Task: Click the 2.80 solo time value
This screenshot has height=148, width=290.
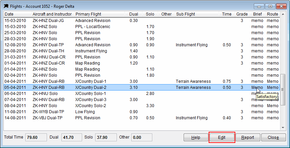Action: tap(150, 94)
